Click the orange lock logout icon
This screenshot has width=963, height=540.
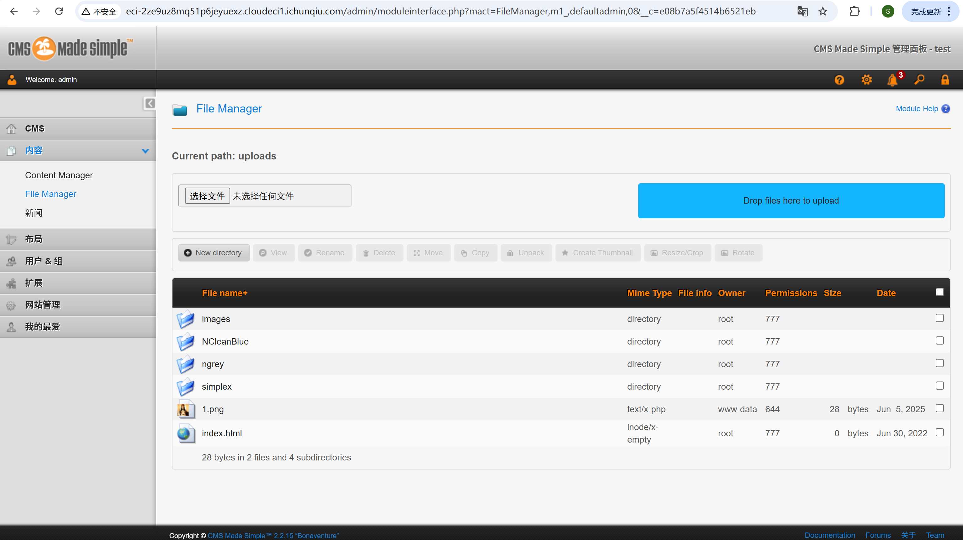coord(945,80)
